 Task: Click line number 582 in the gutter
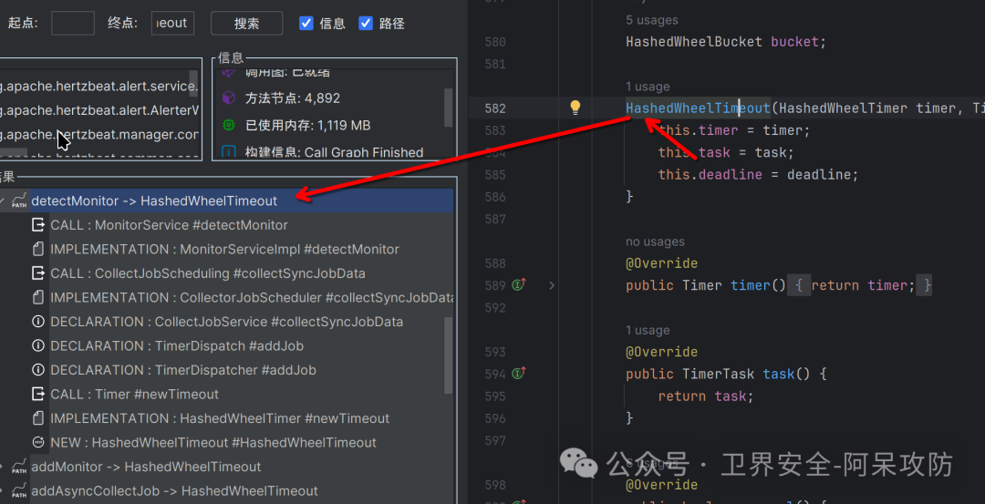tap(495, 108)
